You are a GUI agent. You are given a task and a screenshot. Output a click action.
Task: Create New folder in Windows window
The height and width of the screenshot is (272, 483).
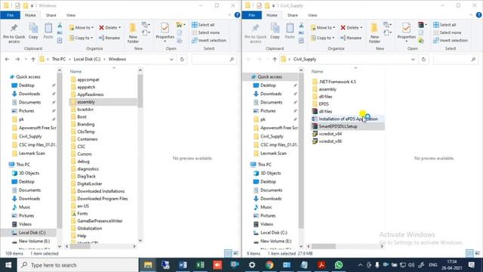pos(133,33)
